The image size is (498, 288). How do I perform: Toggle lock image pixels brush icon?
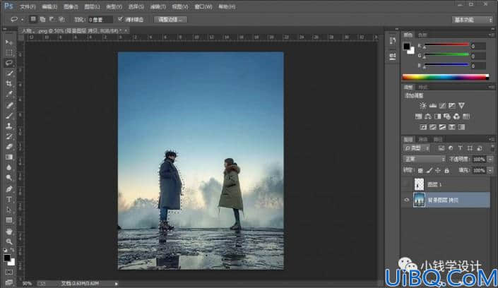click(429, 171)
